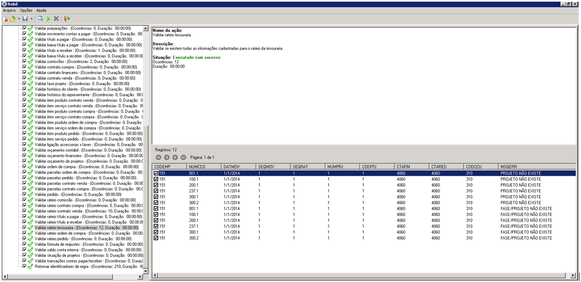581x282 pixels.
Task: Click the exit door icon in toolbar
Action: click(67, 19)
